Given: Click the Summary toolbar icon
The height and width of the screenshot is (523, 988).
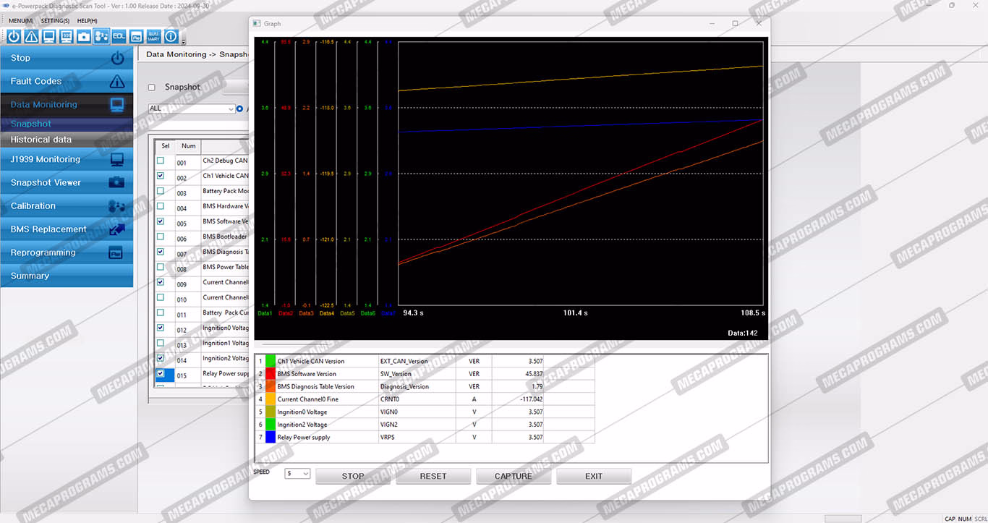Looking at the screenshot, I should tap(153, 36).
